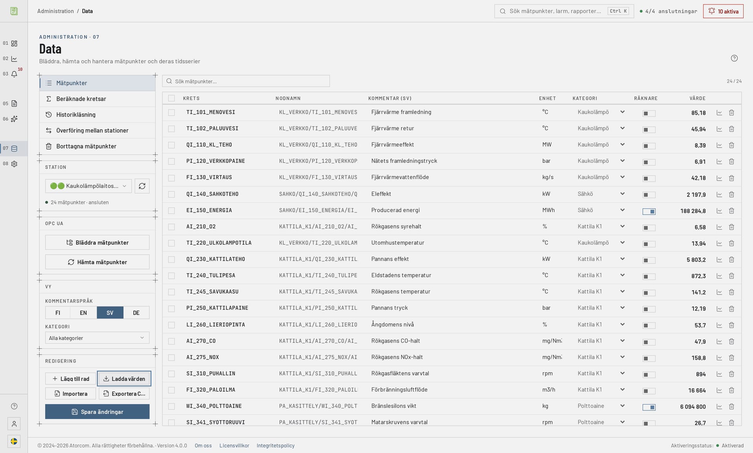Click the 10 aktiva alarms button
The width and height of the screenshot is (753, 453).
pos(723,11)
